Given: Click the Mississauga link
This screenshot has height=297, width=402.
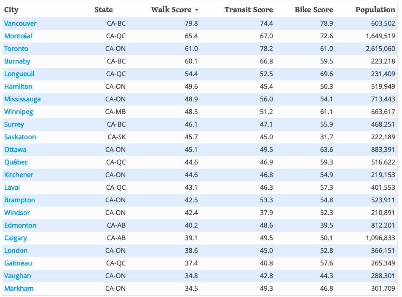Looking at the screenshot, I should [22, 99].
